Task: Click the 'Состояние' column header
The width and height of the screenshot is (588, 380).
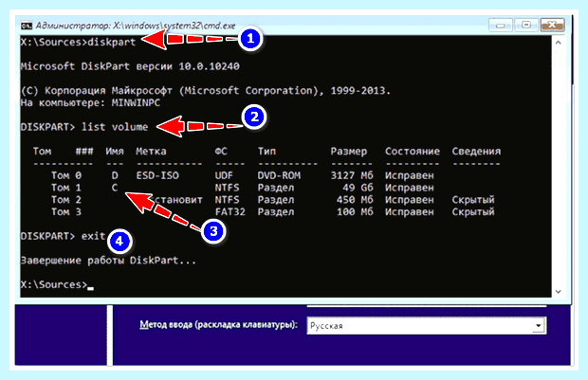Action: point(413,151)
